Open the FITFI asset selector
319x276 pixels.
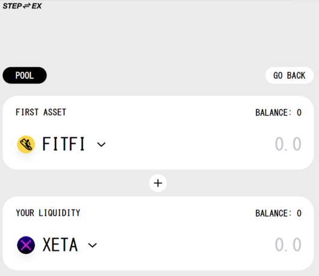[61, 144]
